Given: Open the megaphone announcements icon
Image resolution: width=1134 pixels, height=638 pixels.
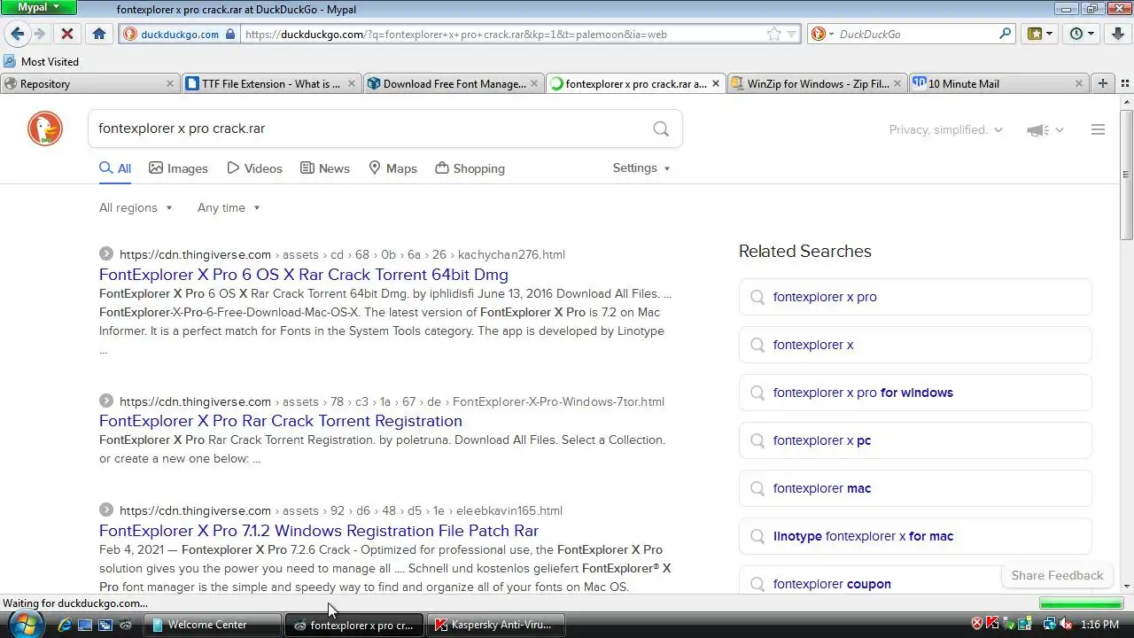Looking at the screenshot, I should [x=1037, y=130].
